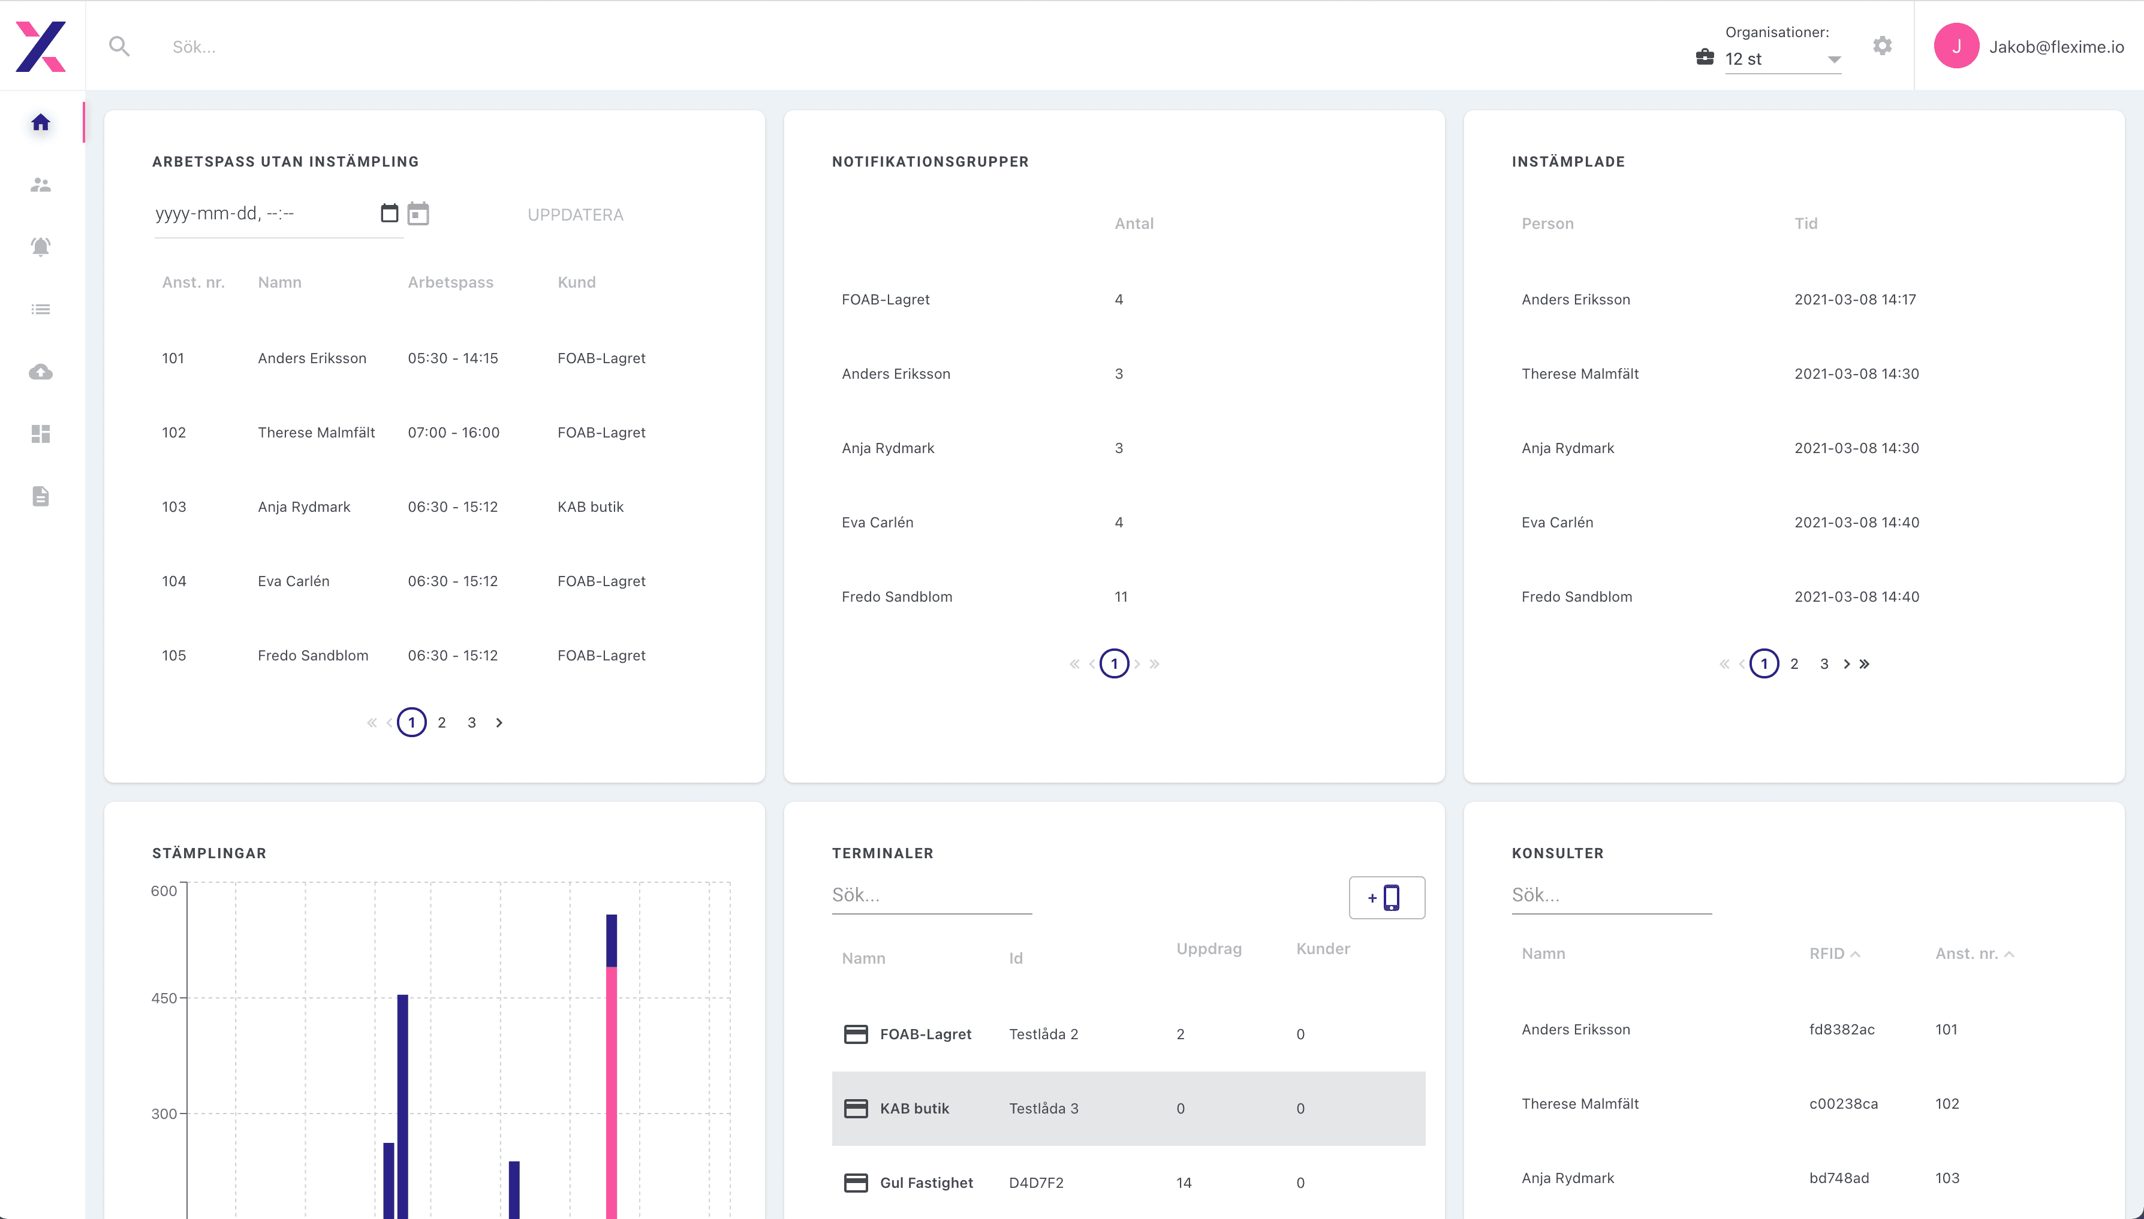The width and height of the screenshot is (2144, 1219).
Task: Select page 3 in Instämplade pagination
Action: tap(1824, 664)
